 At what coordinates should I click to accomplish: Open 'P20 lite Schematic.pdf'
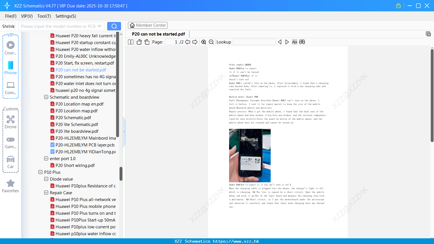[x=74, y=124]
